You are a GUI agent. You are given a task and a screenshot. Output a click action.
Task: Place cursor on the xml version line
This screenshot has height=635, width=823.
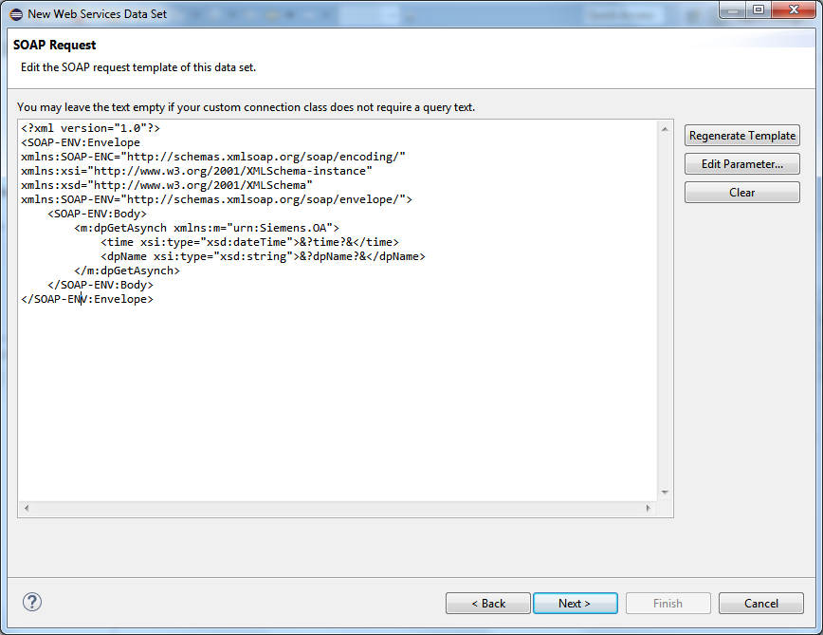90,128
